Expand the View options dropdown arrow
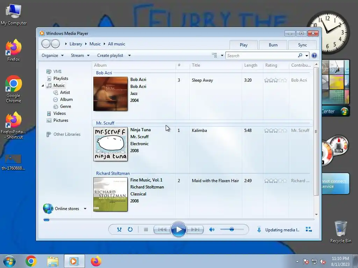 [x=222, y=55]
